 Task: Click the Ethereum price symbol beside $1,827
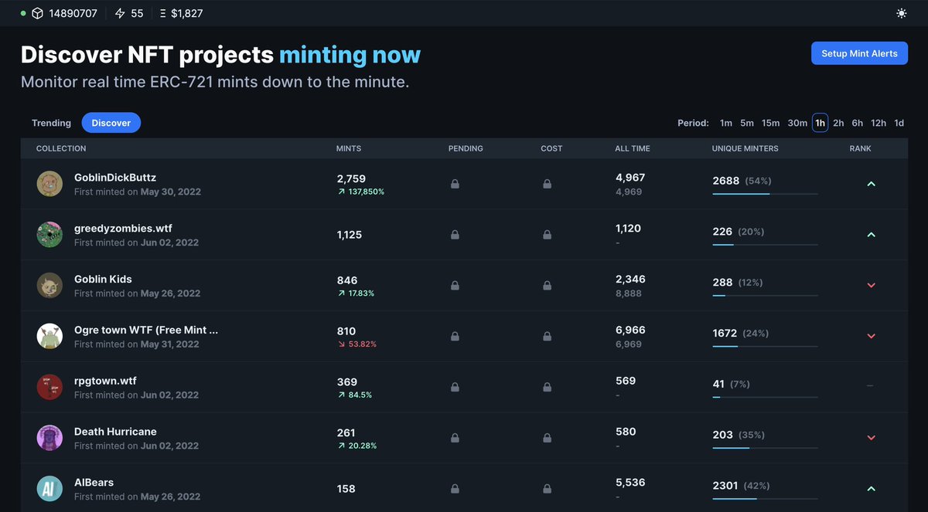tap(162, 13)
